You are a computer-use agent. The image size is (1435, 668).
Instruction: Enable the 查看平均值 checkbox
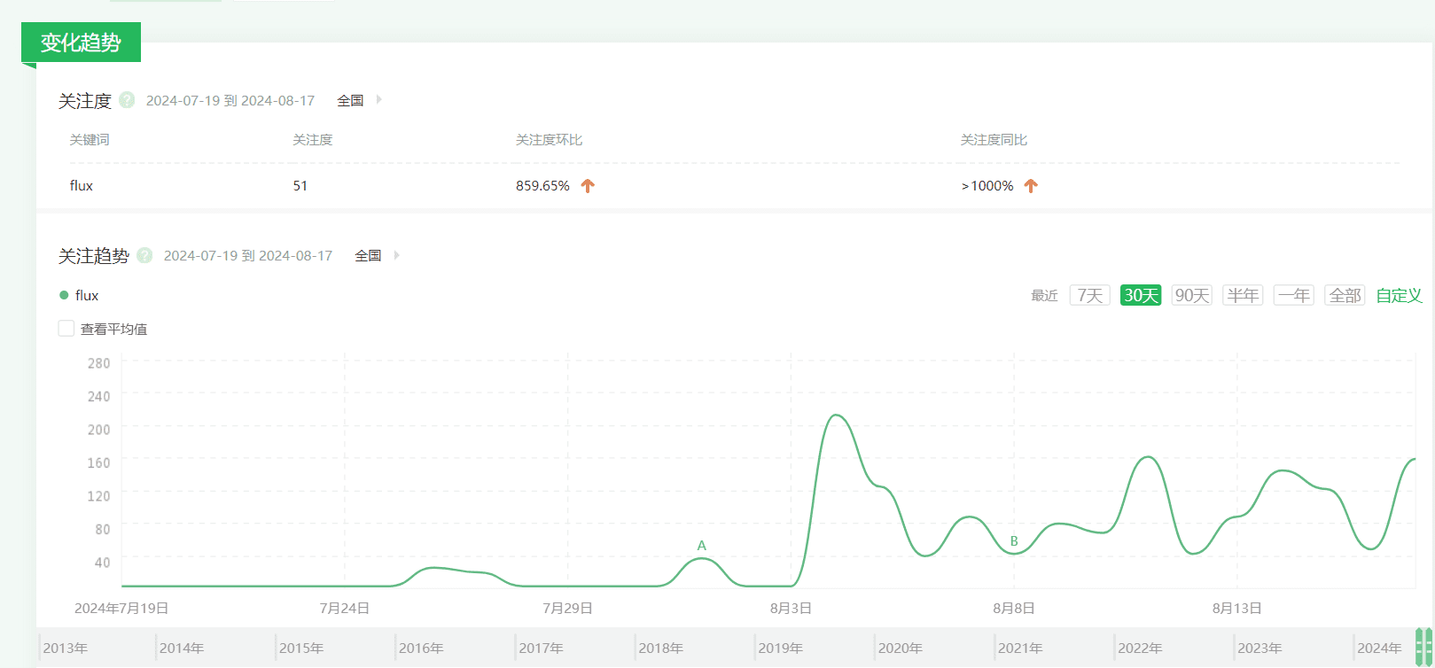66,329
